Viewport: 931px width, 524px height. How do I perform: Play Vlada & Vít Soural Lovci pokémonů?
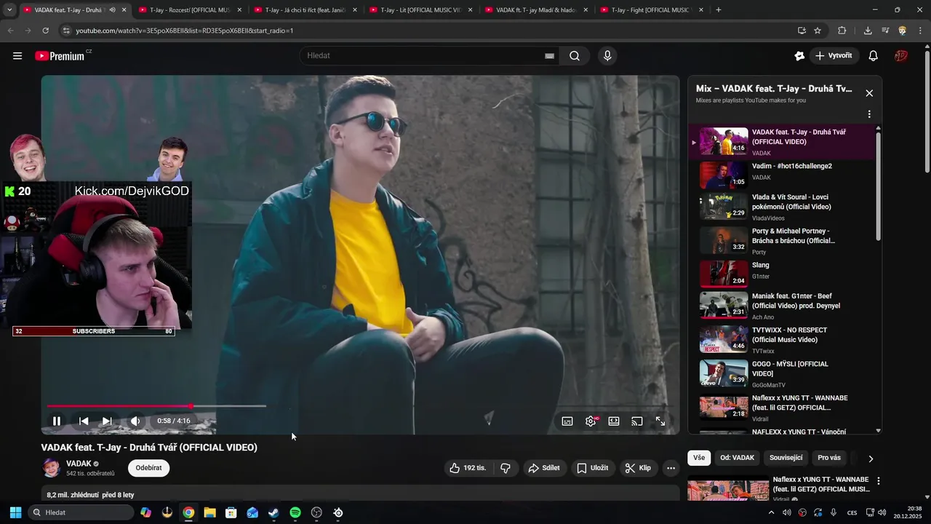[x=782, y=207]
